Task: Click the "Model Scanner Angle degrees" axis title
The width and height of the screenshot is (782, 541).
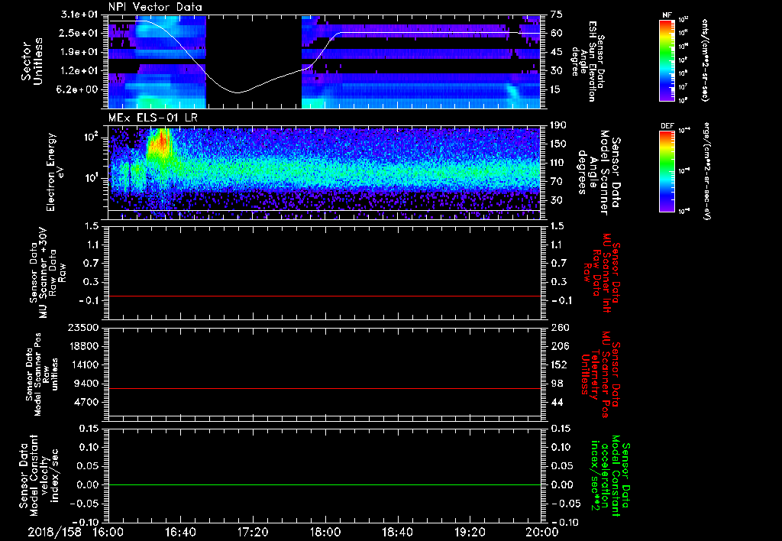Action: tap(598, 173)
